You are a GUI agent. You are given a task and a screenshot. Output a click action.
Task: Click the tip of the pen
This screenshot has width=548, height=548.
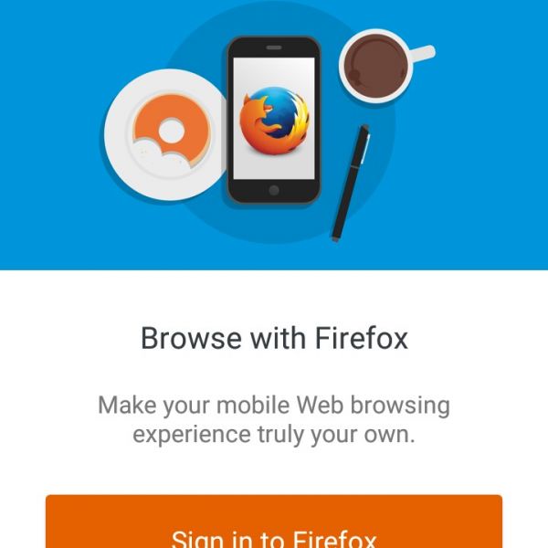coord(335,238)
